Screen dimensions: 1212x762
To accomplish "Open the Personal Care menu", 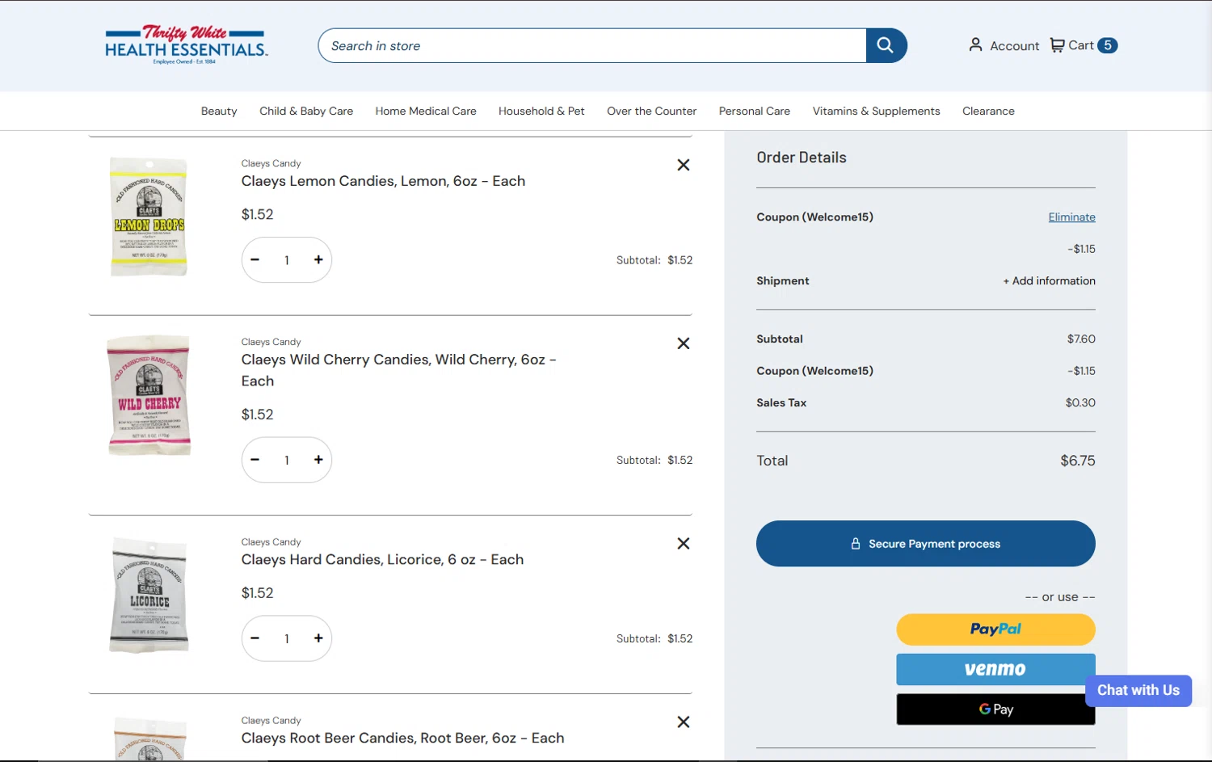I will 755,111.
